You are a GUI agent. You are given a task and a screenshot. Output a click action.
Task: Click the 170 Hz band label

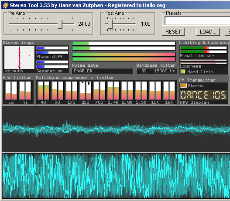coord(71,102)
